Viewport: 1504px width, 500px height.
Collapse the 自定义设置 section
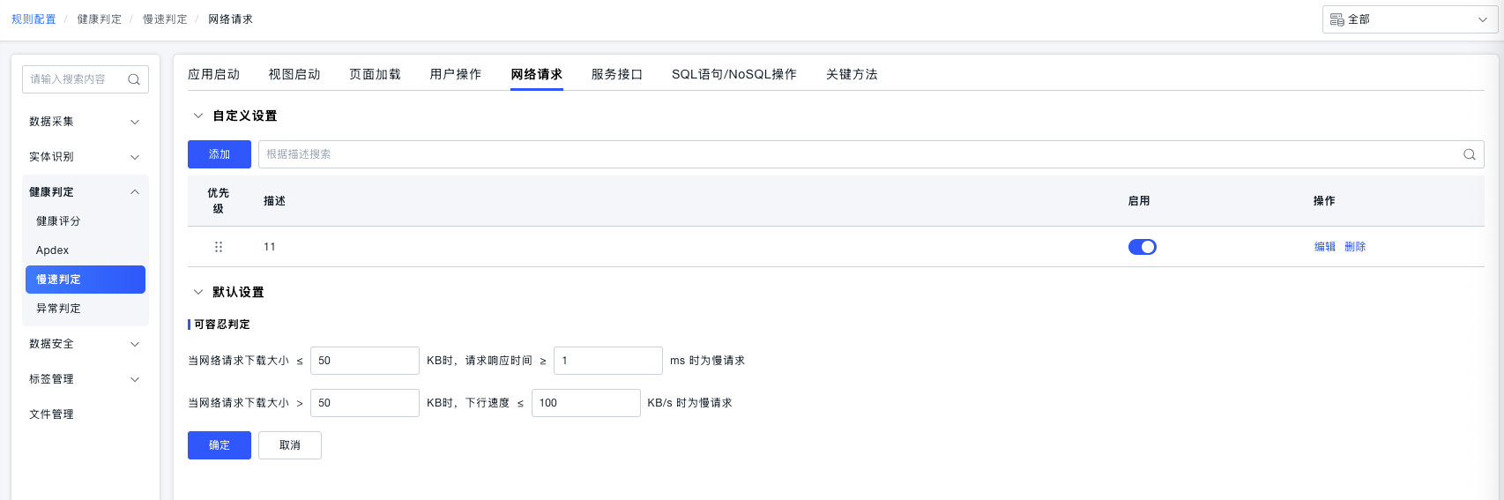[198, 116]
